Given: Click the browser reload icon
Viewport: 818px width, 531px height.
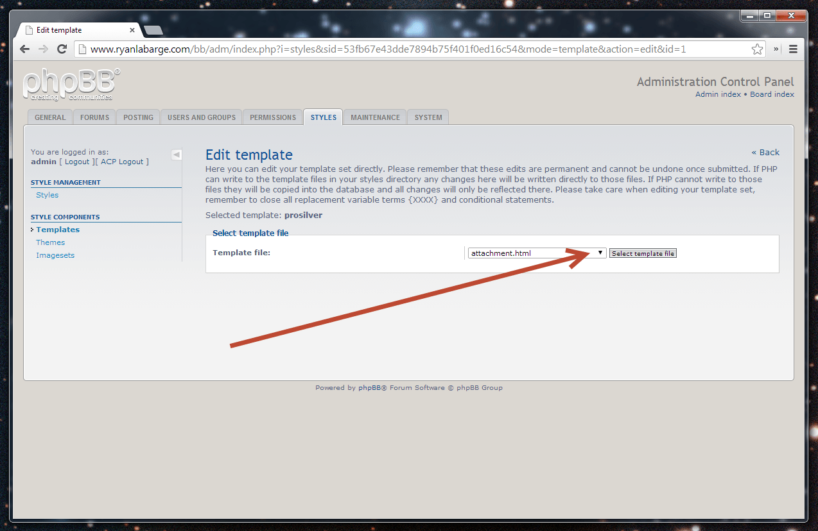Looking at the screenshot, I should click(x=62, y=49).
